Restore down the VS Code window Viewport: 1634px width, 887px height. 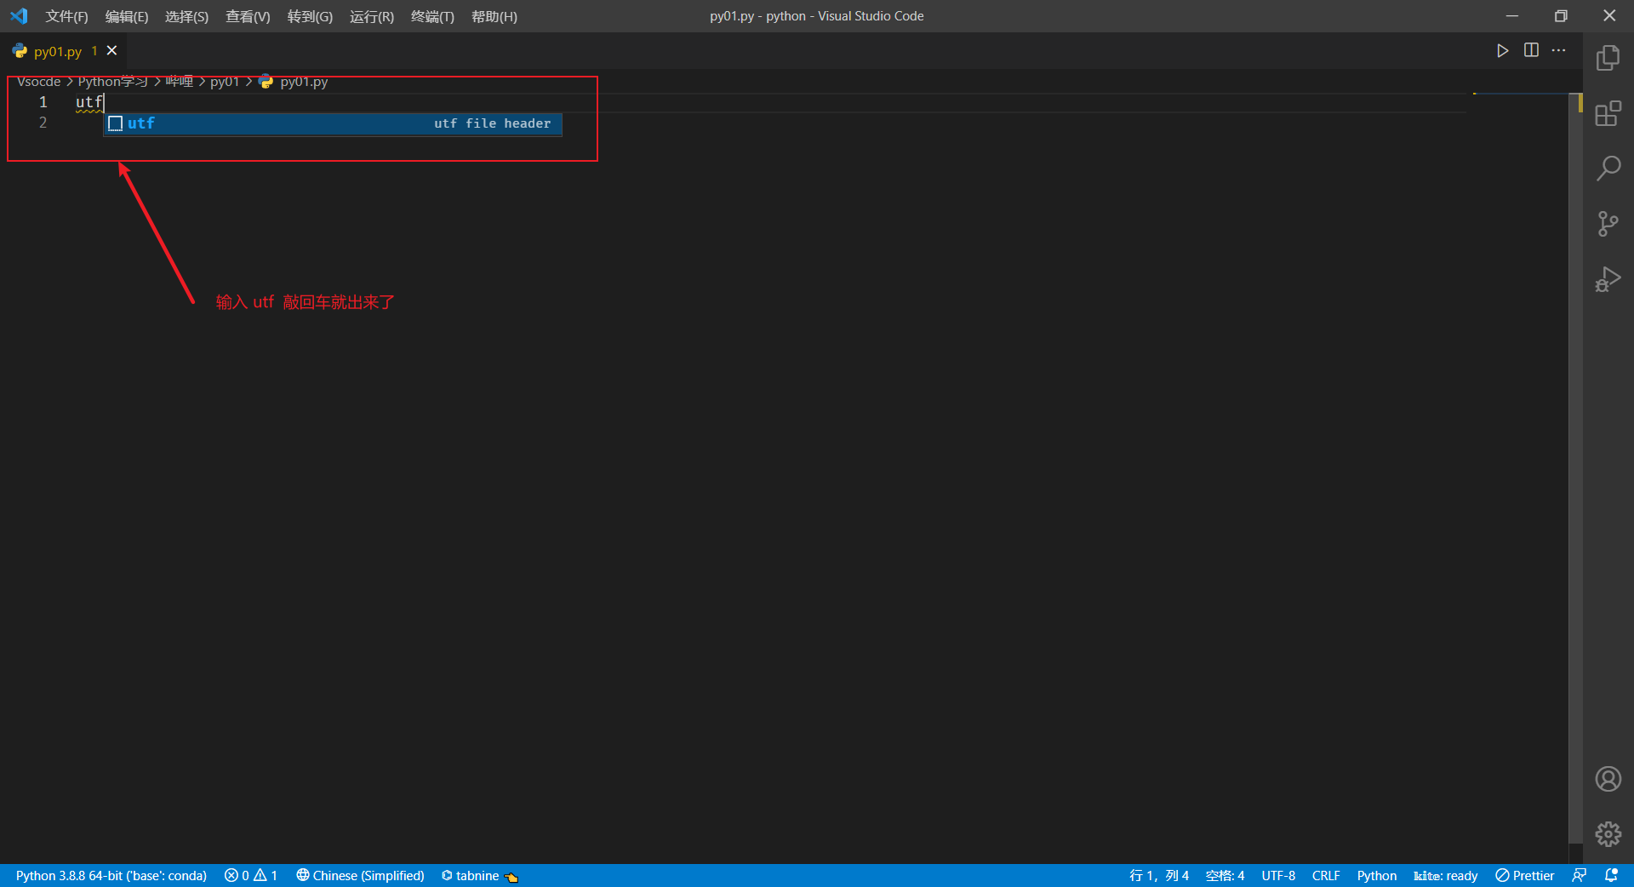point(1561,16)
